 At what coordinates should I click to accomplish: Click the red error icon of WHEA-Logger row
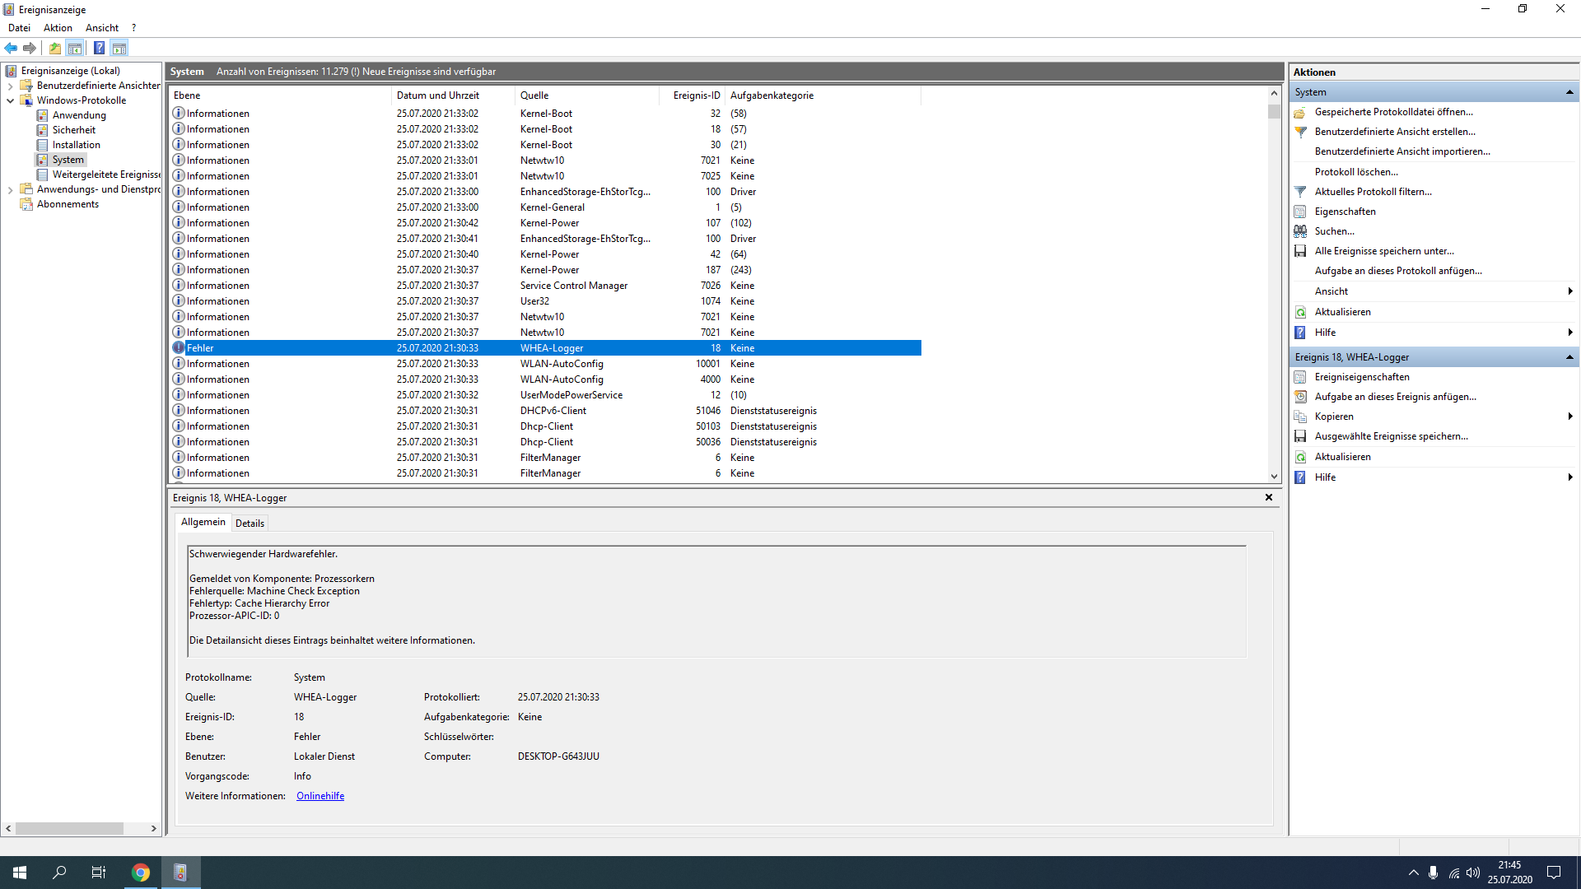pos(178,348)
